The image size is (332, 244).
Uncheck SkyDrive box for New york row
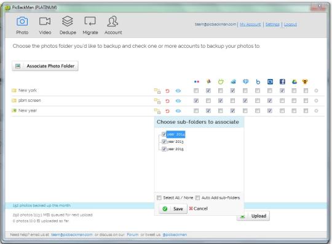pyautogui.click(x=232, y=91)
